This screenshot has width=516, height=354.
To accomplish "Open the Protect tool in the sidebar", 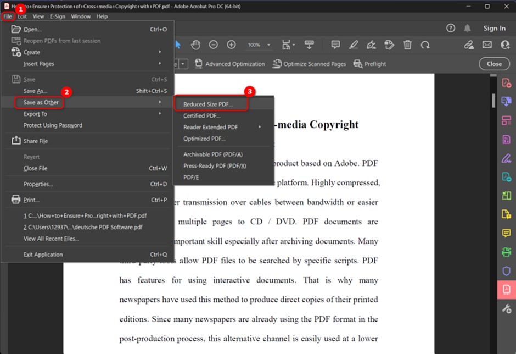I will [506, 270].
